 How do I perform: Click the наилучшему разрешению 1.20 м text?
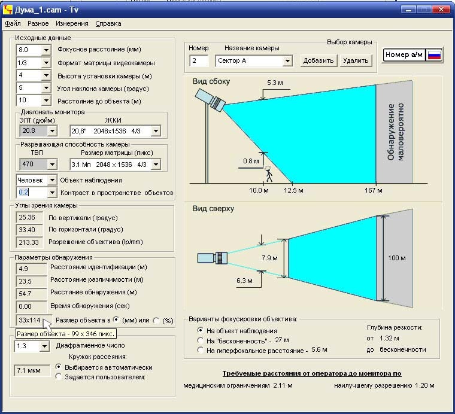[384, 386]
